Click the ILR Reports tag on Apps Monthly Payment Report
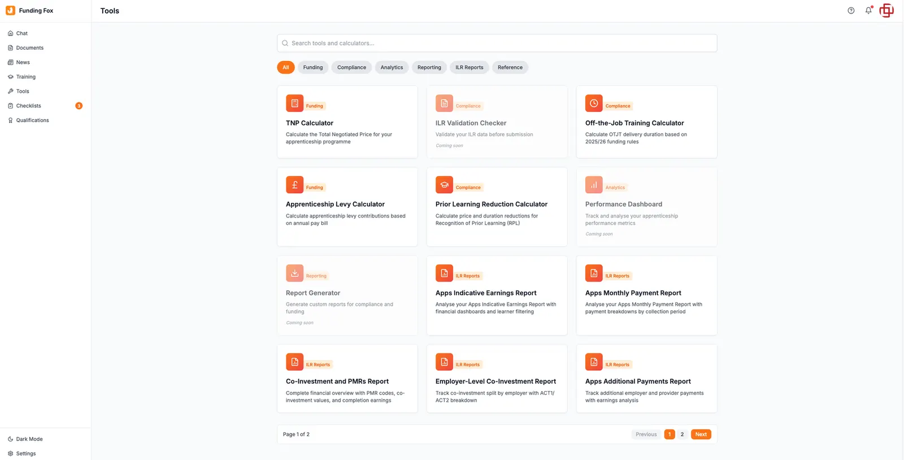This screenshot has width=904, height=460. pyautogui.click(x=618, y=276)
